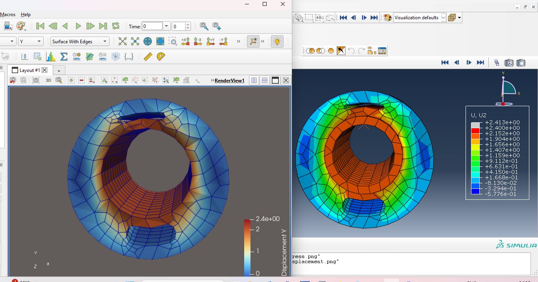Set view direction to +X
This screenshot has width=538, height=282.
pos(186,41)
